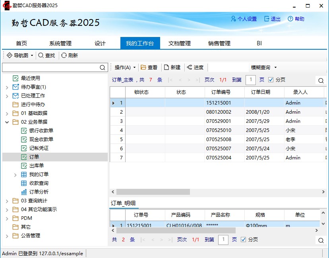
Task: Expand the 01 基础数据 folder
Action: (7, 113)
